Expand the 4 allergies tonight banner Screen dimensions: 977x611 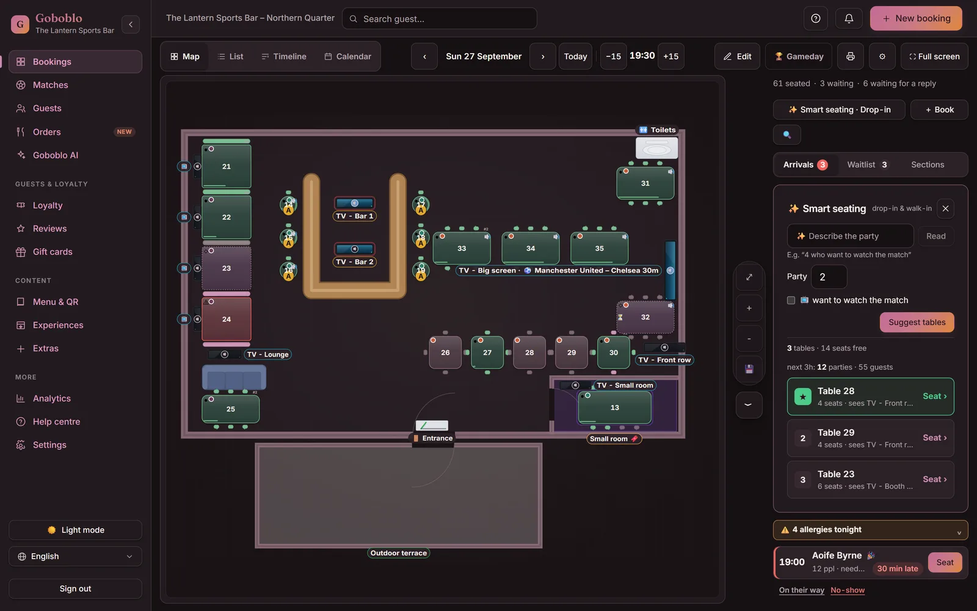tap(870, 530)
